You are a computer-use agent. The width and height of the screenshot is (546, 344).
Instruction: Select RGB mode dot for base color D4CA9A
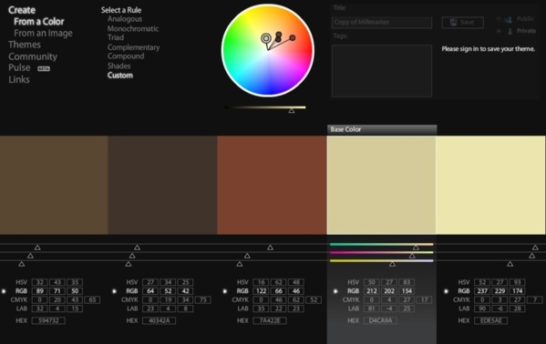click(335, 291)
